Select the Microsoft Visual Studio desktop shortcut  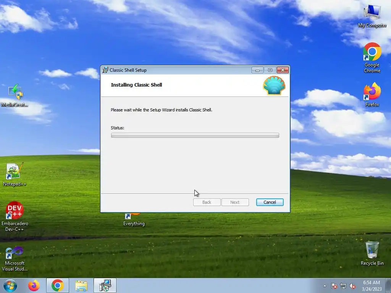click(x=15, y=259)
